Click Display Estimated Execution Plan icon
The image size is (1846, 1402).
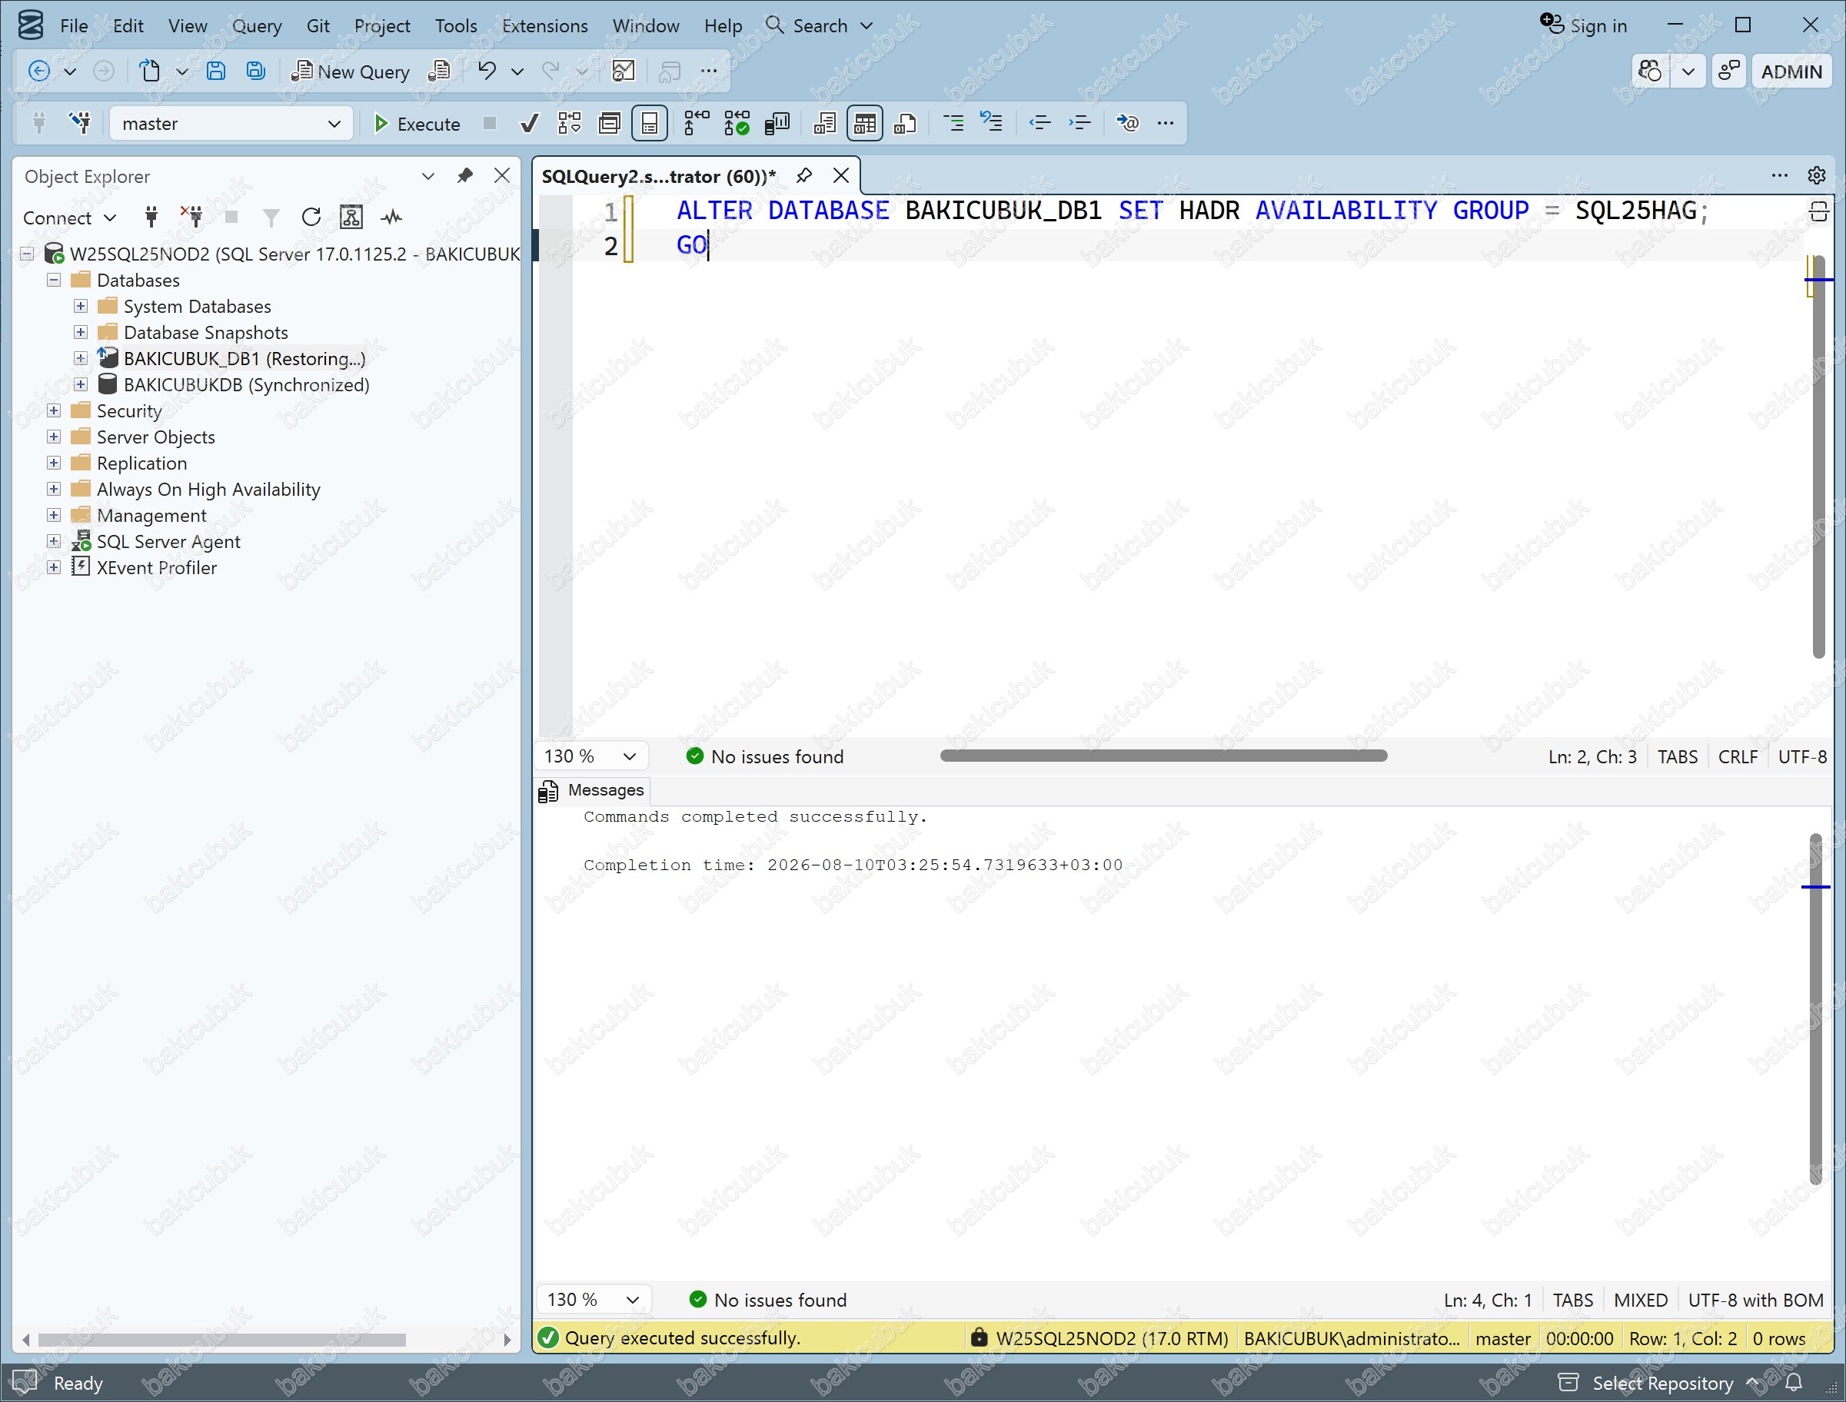(x=570, y=124)
